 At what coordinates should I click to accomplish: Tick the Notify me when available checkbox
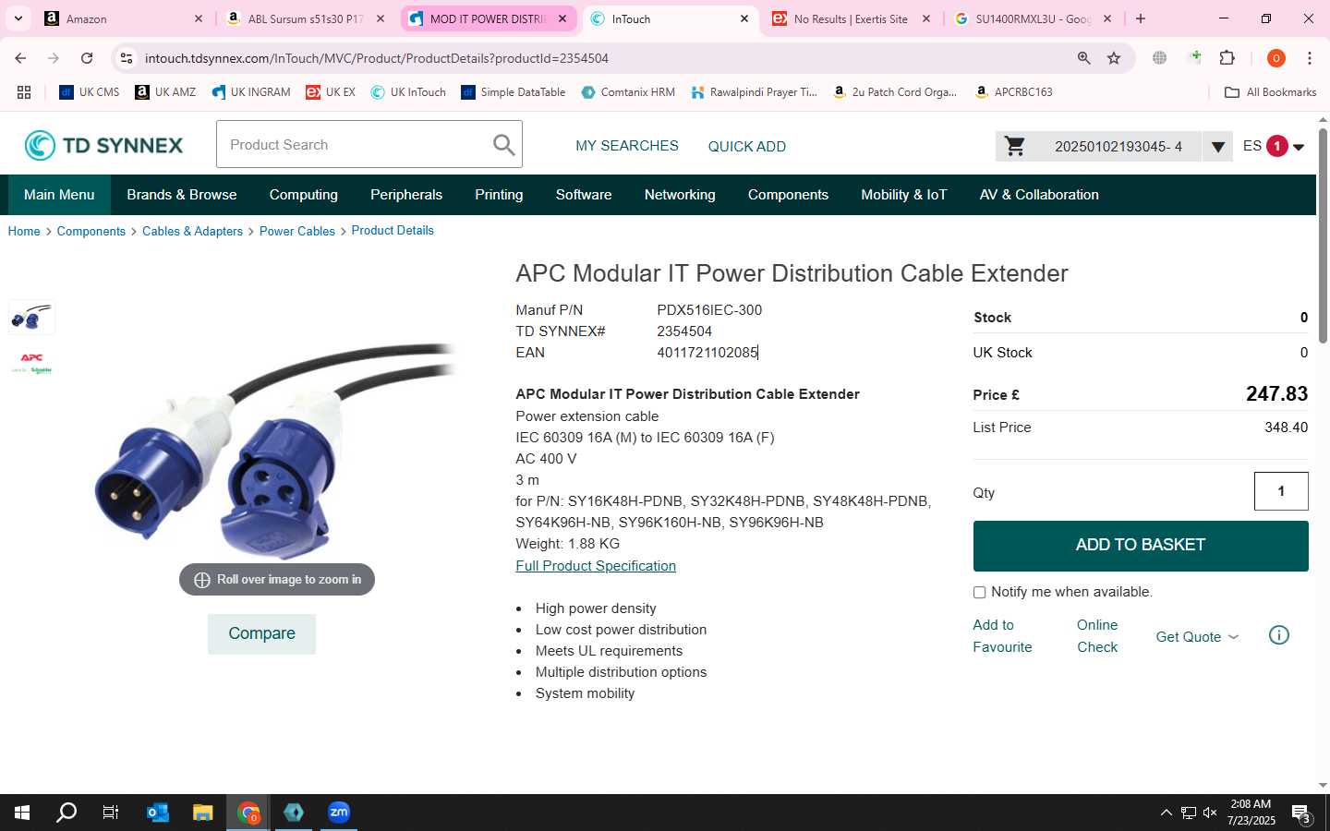[979, 593]
